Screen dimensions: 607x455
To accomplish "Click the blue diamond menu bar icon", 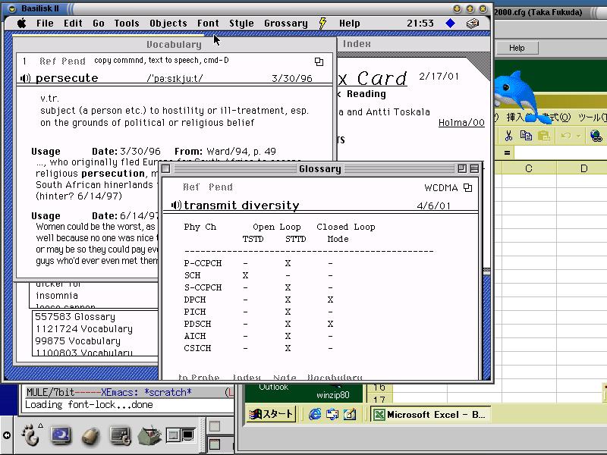I will click(x=450, y=24).
